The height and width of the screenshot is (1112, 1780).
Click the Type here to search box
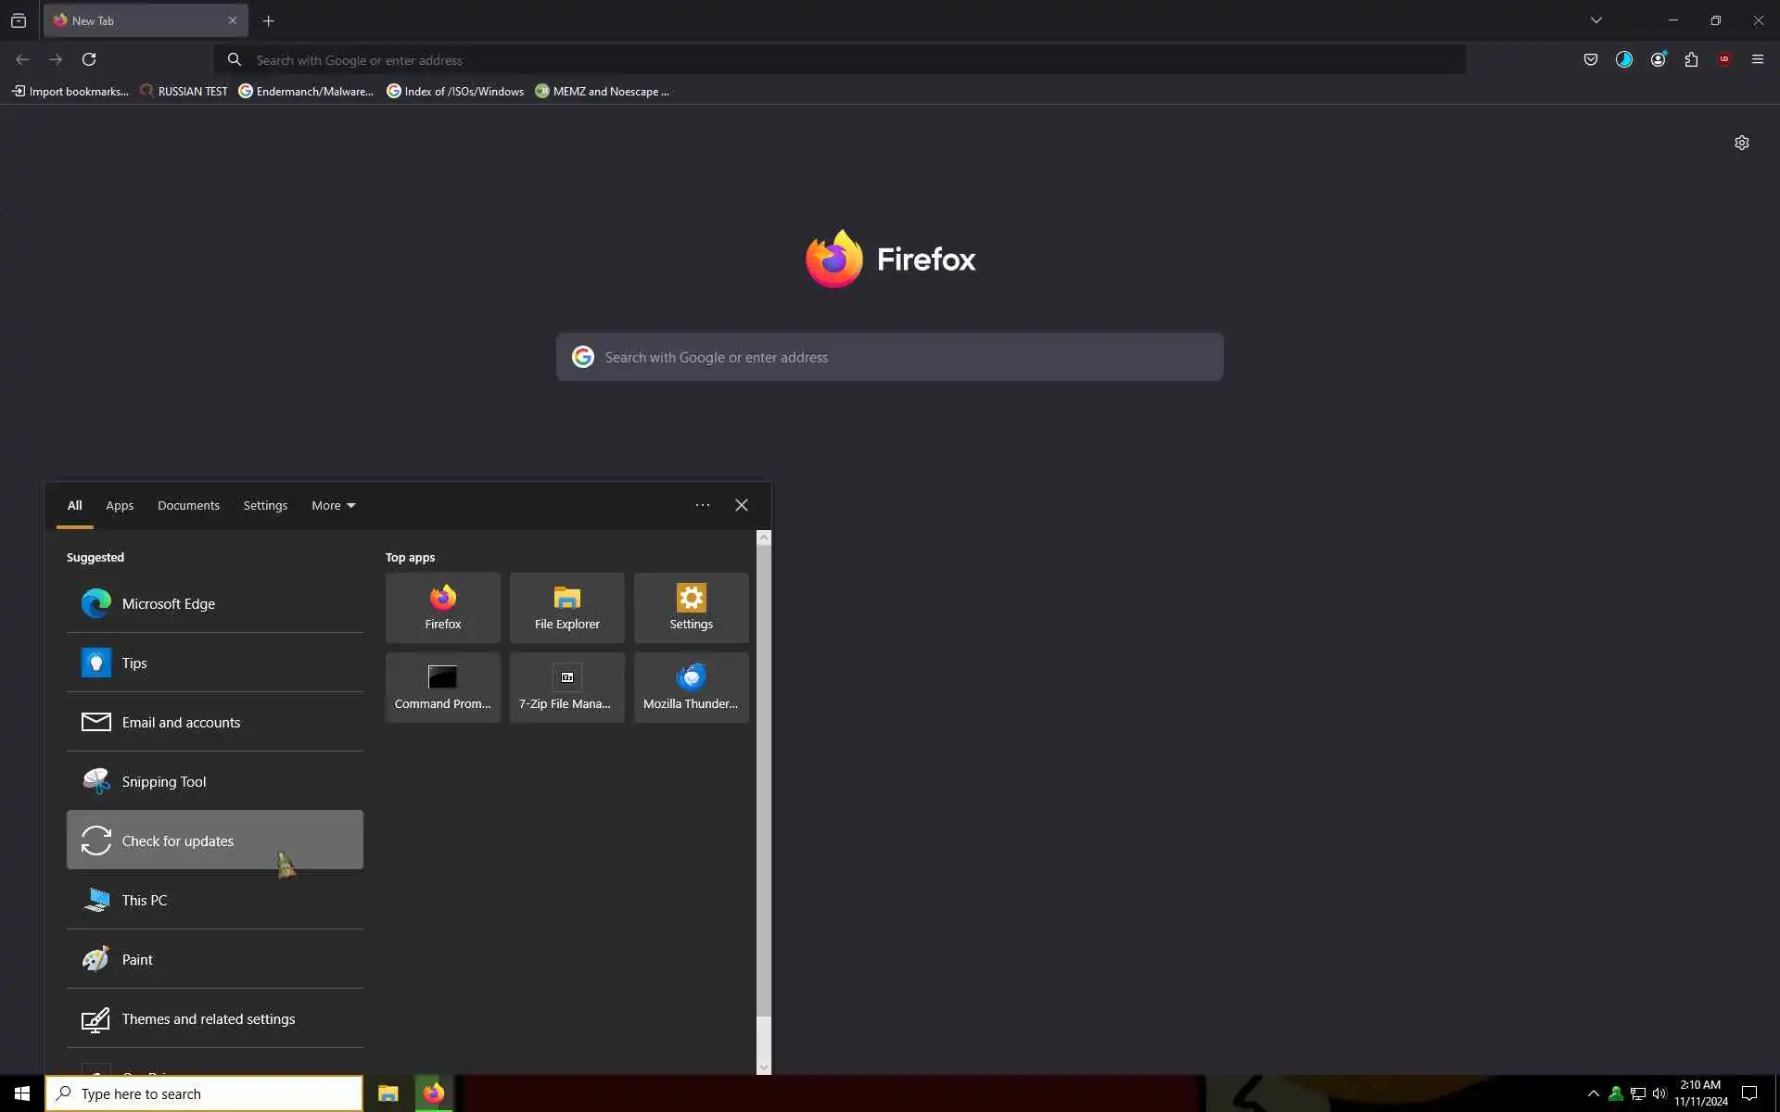(x=204, y=1093)
